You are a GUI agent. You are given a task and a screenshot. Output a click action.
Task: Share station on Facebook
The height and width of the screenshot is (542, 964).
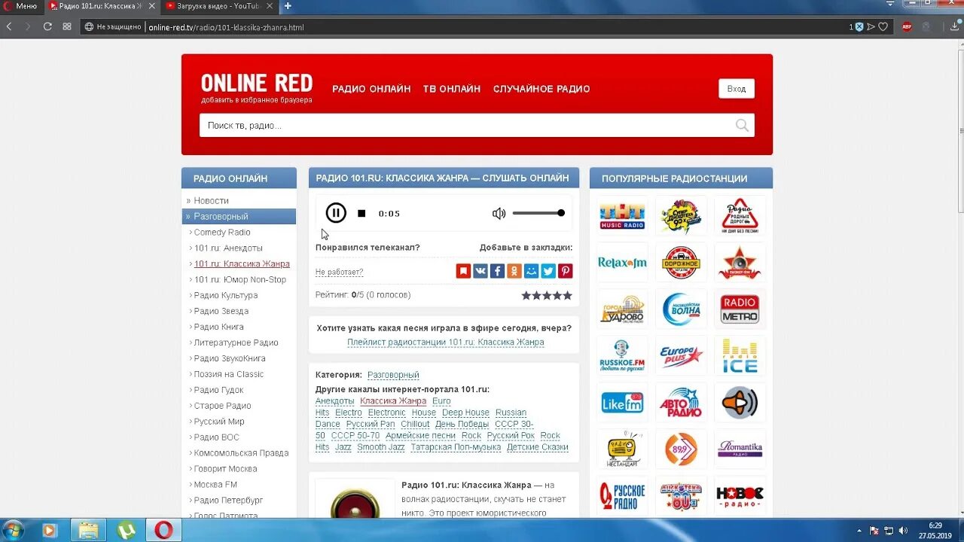point(497,271)
